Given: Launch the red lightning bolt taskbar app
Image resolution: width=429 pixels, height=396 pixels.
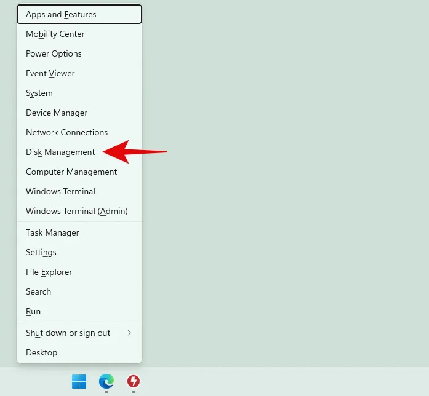Looking at the screenshot, I should point(133,382).
